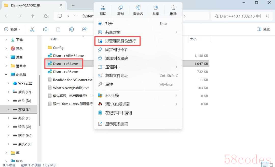Click the This PC monitor icon in address bar
275x167 pixels.
60,16
